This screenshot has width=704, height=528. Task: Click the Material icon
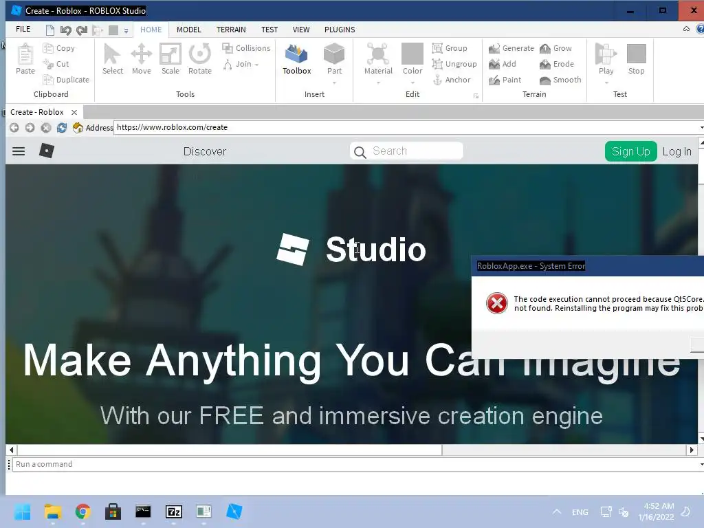tap(378, 54)
